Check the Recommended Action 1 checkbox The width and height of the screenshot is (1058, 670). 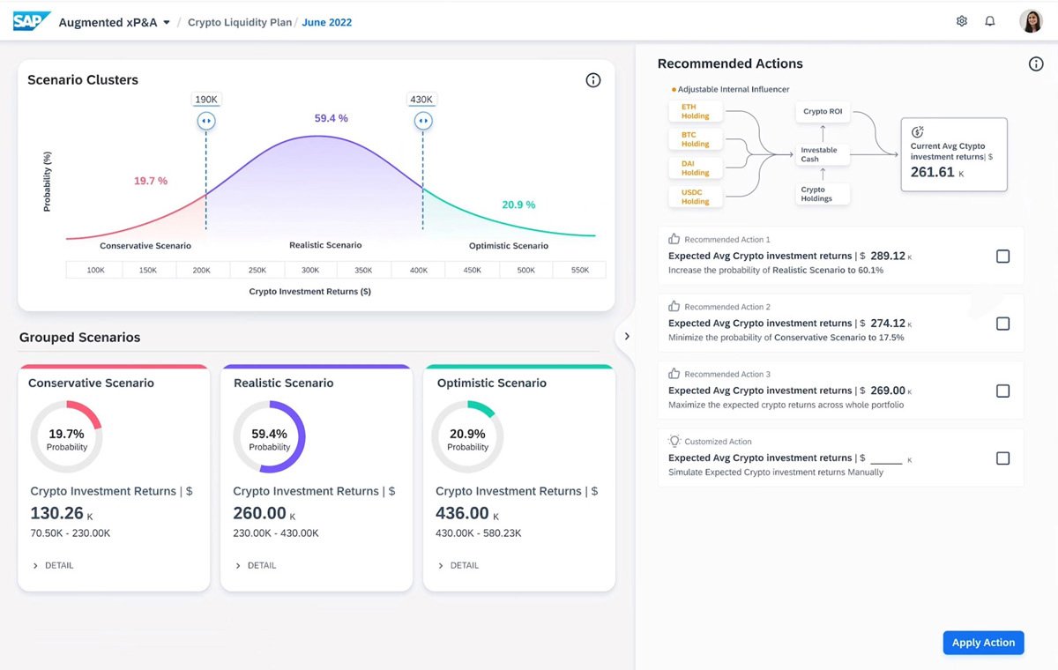click(1002, 256)
